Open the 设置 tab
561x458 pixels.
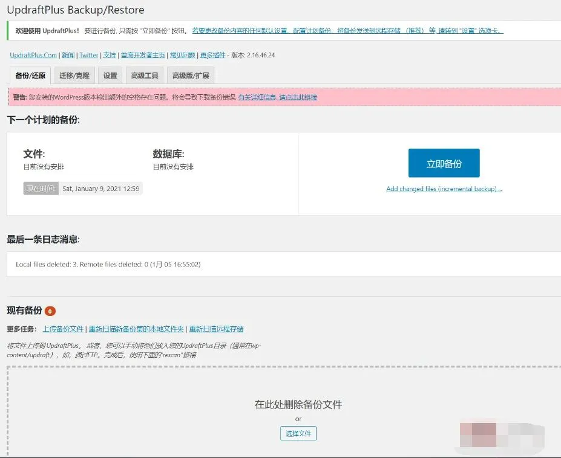[x=110, y=76]
